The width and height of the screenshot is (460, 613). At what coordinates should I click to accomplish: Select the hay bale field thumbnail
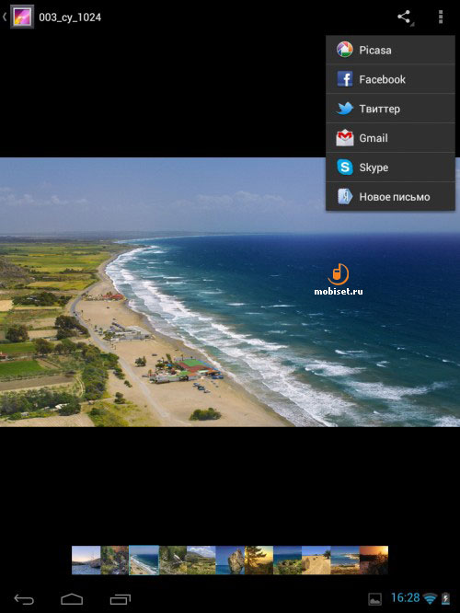click(x=316, y=561)
